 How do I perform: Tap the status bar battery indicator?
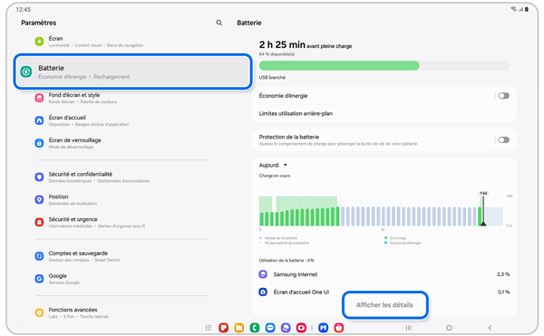coord(527,9)
